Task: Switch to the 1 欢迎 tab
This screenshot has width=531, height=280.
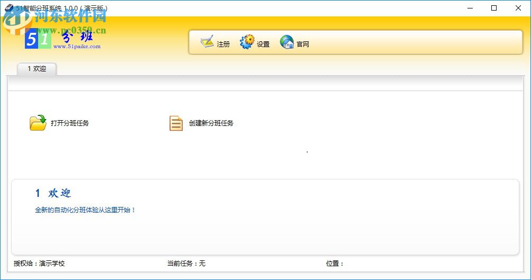Action: (37, 69)
